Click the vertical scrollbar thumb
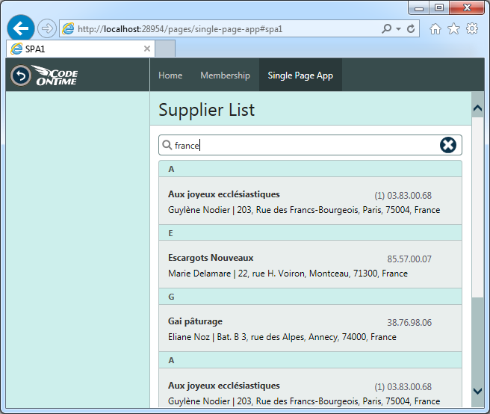This screenshot has height=414, width=490. pyautogui.click(x=477, y=207)
